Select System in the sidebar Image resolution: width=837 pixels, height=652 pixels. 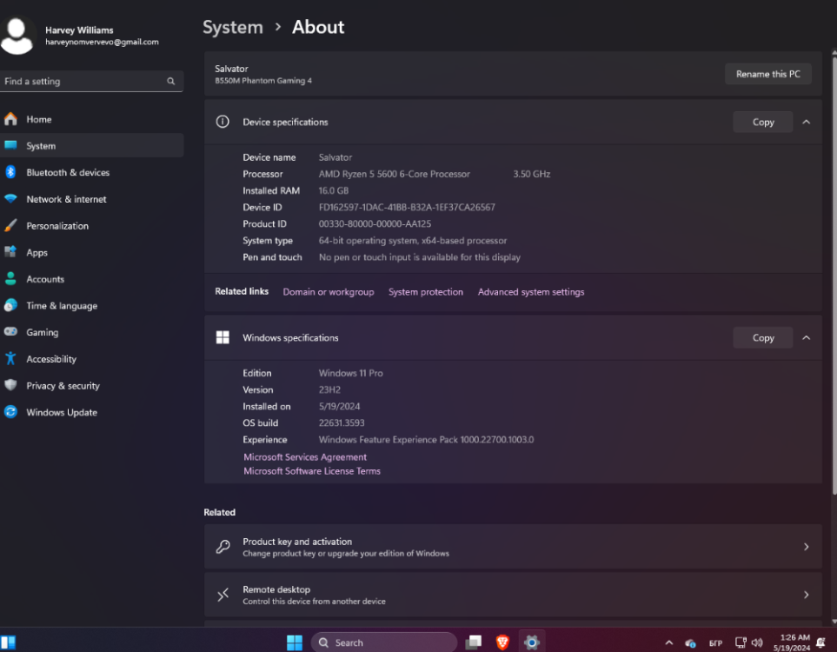click(92, 146)
